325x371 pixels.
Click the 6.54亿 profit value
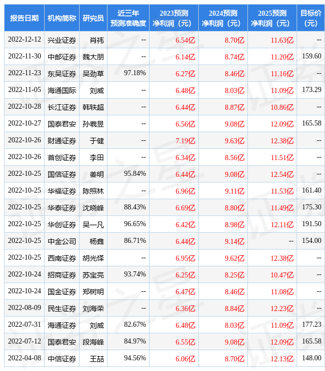tap(185, 40)
